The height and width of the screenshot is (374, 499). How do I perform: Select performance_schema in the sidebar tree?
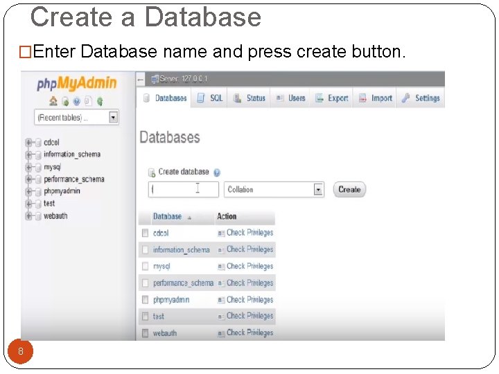coord(74,179)
